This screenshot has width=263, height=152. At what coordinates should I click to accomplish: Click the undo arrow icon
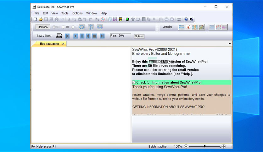[85, 19]
